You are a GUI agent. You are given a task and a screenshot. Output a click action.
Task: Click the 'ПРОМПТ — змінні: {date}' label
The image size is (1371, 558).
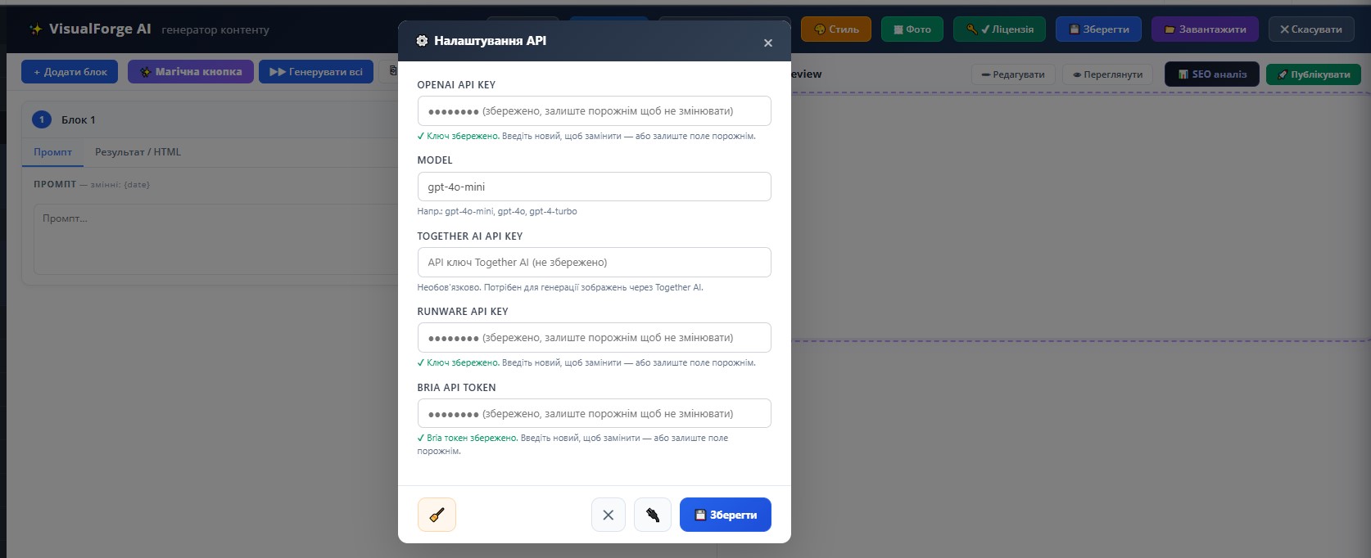(x=92, y=184)
